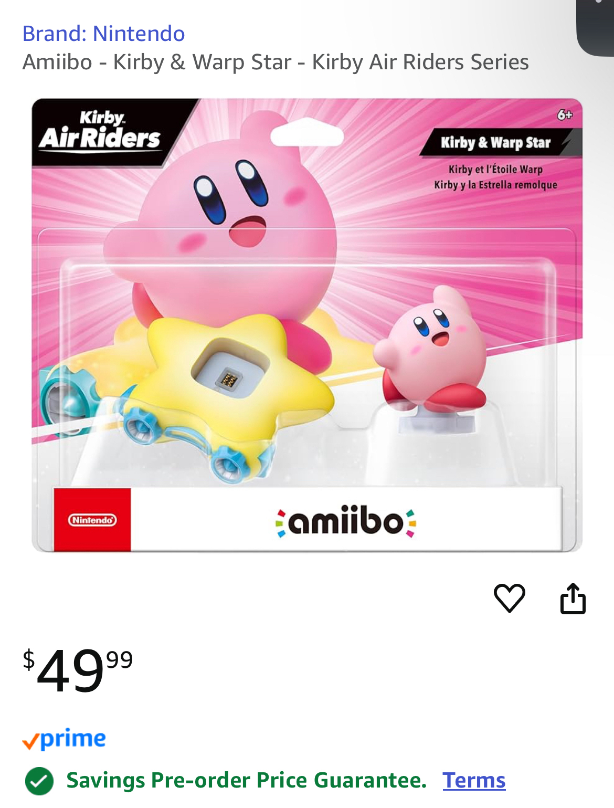Tap the prime logo
The image size is (614, 808).
[x=64, y=739]
